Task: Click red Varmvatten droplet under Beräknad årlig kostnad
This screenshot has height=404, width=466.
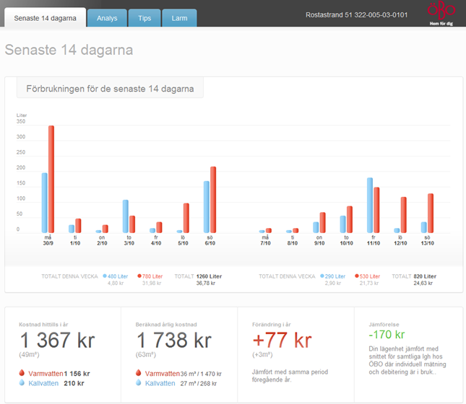Action: click(x=139, y=374)
